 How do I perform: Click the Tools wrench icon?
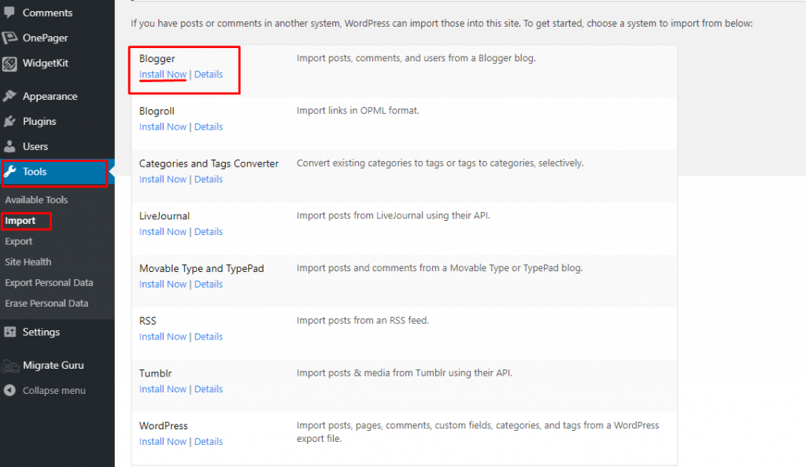[10, 171]
